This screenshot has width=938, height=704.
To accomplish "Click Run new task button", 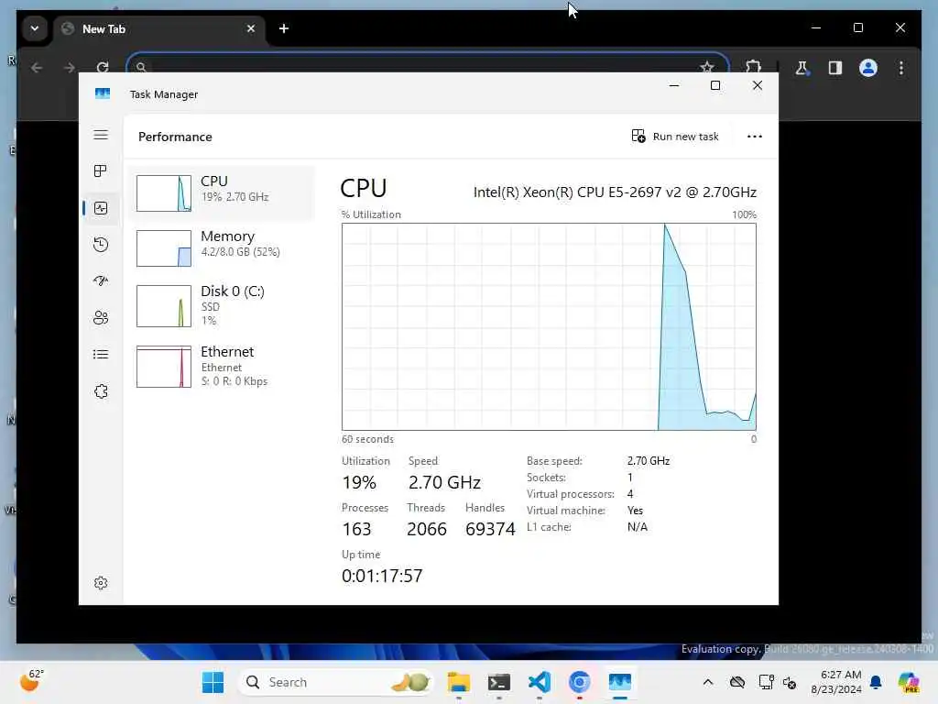I will pos(675,137).
